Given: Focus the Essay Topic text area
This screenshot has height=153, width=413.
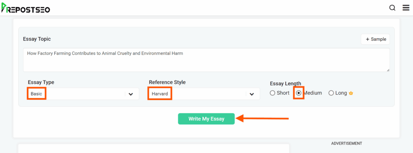Looking at the screenshot, I should [206, 60].
